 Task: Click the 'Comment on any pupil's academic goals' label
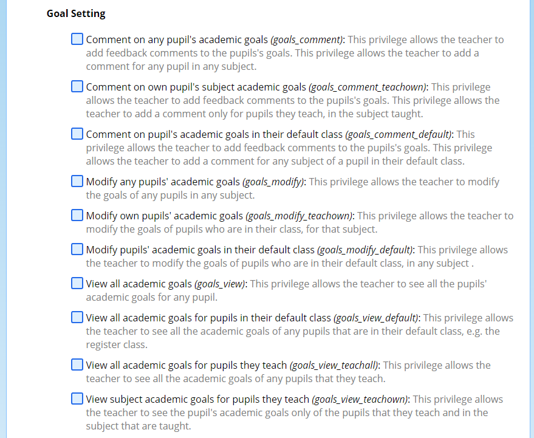click(176, 40)
